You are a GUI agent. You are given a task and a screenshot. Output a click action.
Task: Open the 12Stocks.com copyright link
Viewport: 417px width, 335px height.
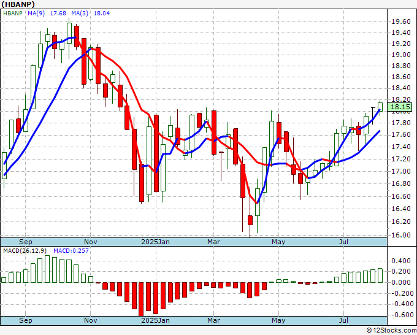pyautogui.click(x=391, y=331)
